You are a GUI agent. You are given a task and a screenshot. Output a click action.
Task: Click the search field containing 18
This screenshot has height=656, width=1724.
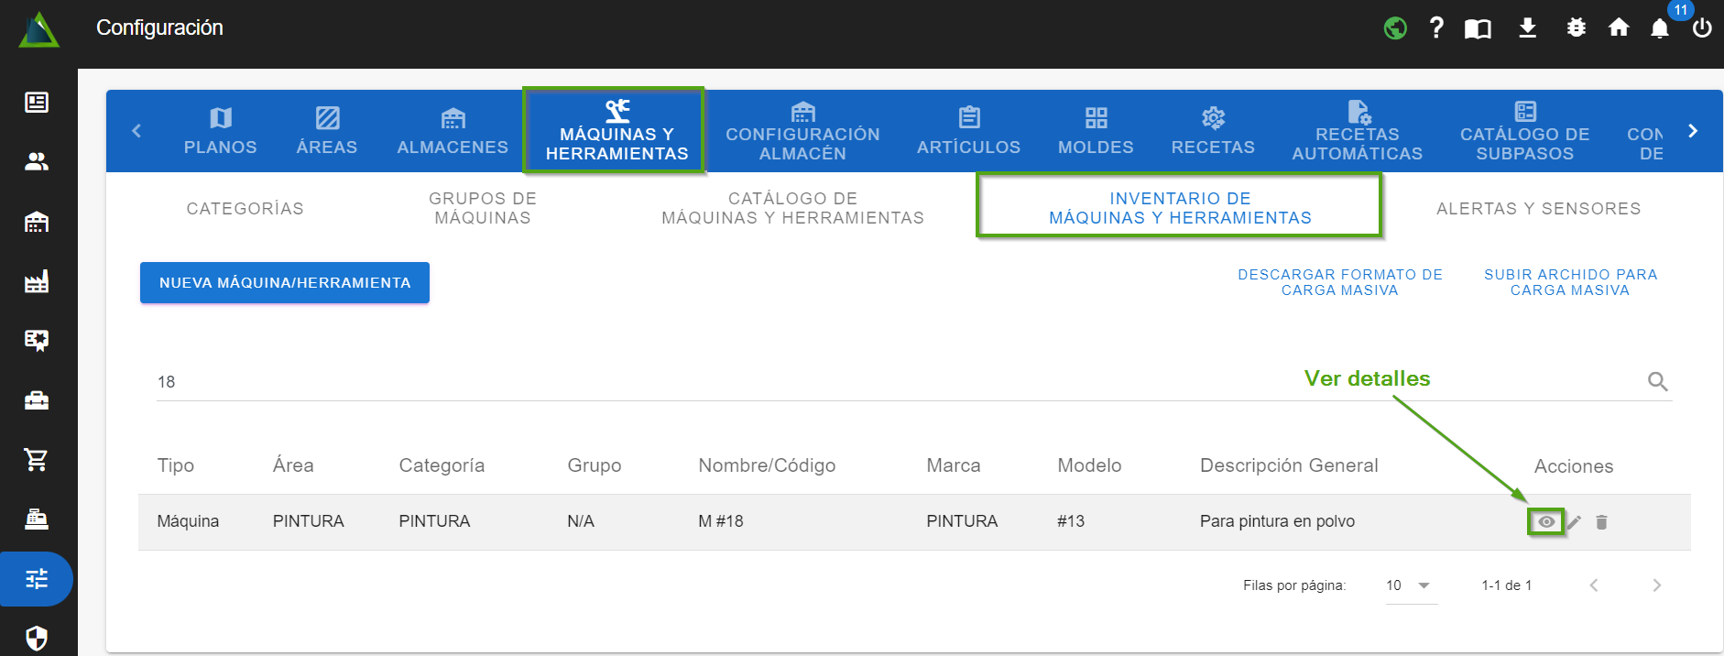tap(824, 382)
